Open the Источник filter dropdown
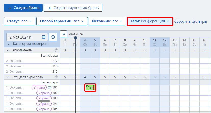The image size is (211, 113). coord(107,21)
